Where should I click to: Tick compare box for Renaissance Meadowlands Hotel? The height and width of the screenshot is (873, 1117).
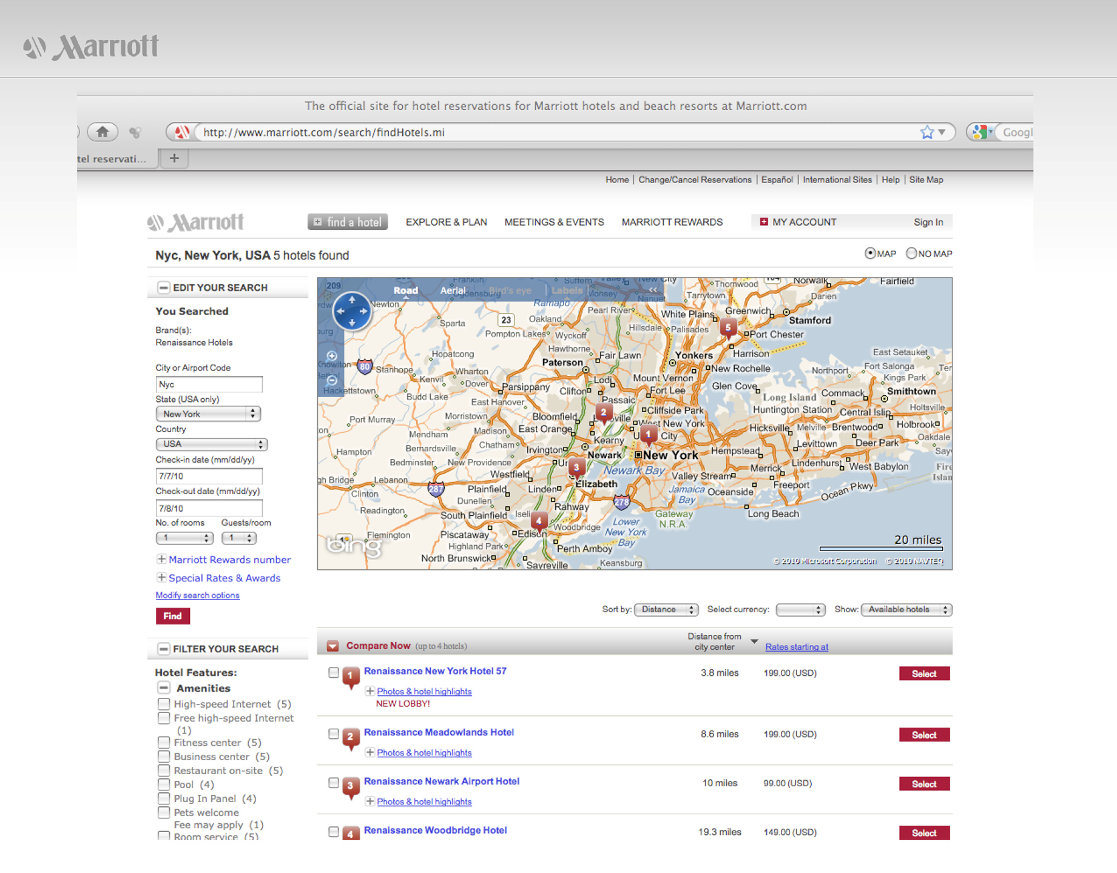(333, 734)
